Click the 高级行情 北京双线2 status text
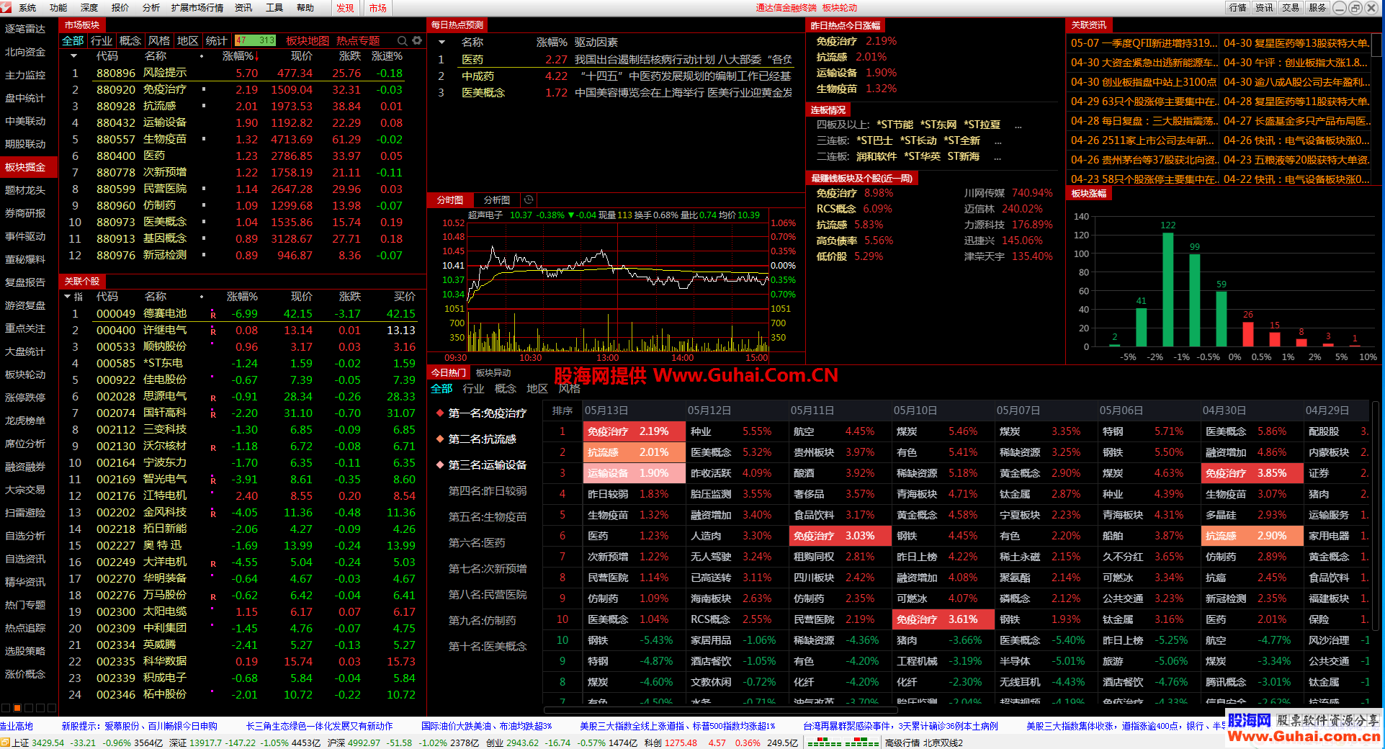This screenshot has width=1385, height=749. [924, 743]
